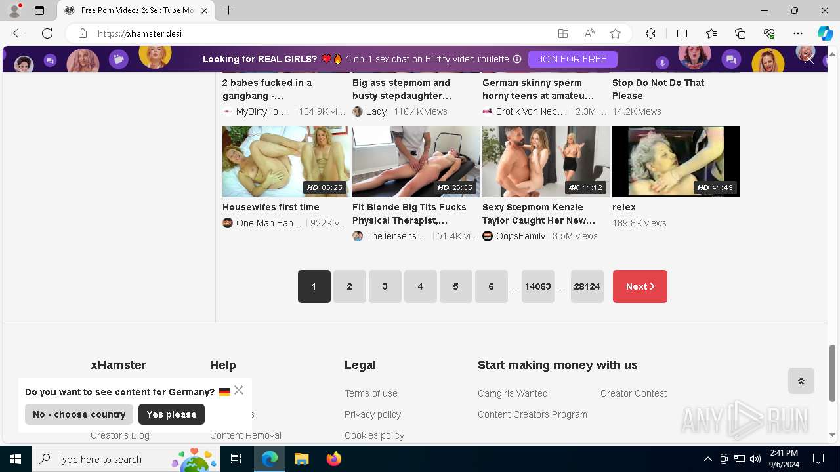Click the app available install icon
Screen dimensions: 840x472
(563, 33)
